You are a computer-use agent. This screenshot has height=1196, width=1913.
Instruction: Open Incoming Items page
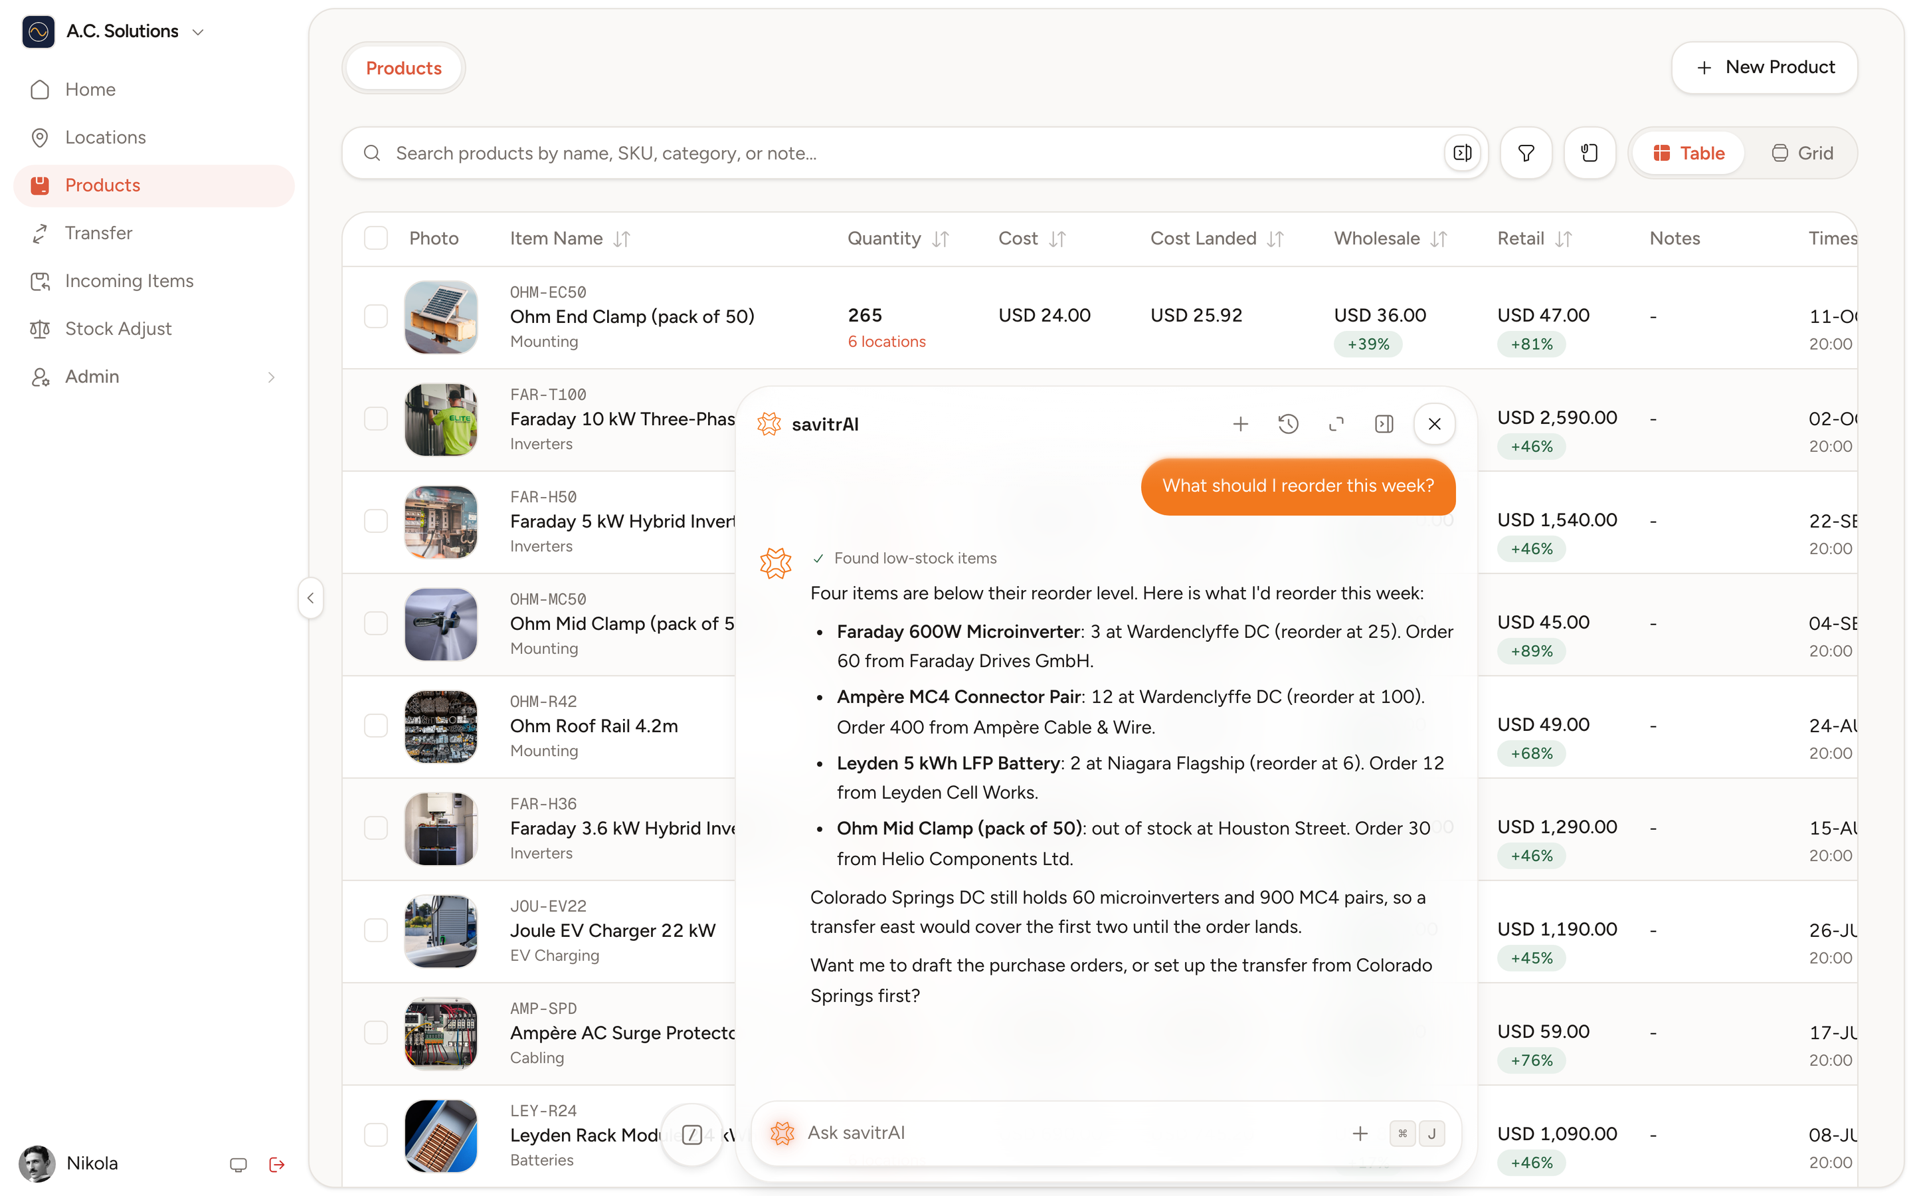click(x=153, y=281)
